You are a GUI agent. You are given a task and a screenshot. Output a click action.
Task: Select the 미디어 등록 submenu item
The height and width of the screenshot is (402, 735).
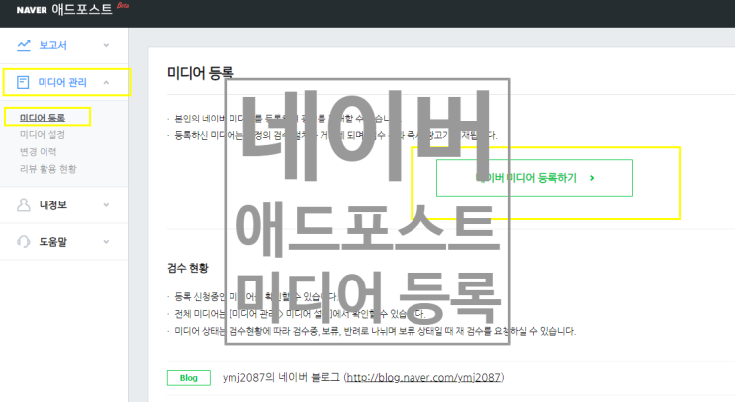pyautogui.click(x=43, y=118)
